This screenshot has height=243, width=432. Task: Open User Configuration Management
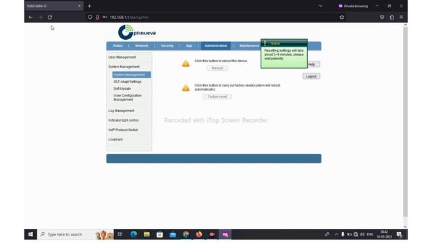tap(128, 97)
